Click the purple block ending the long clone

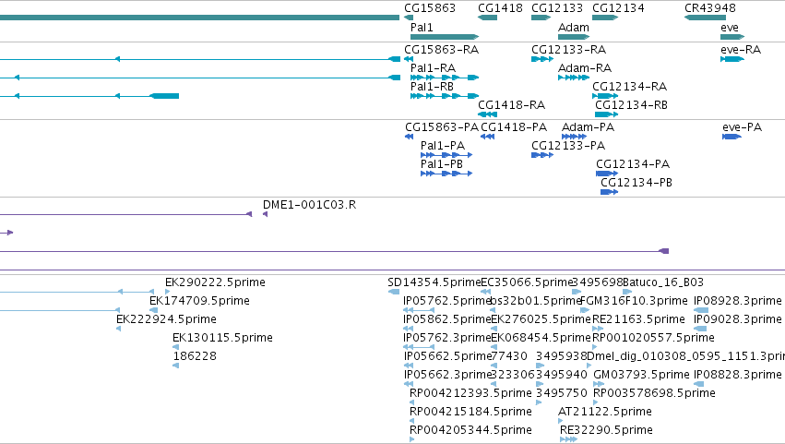(x=664, y=251)
